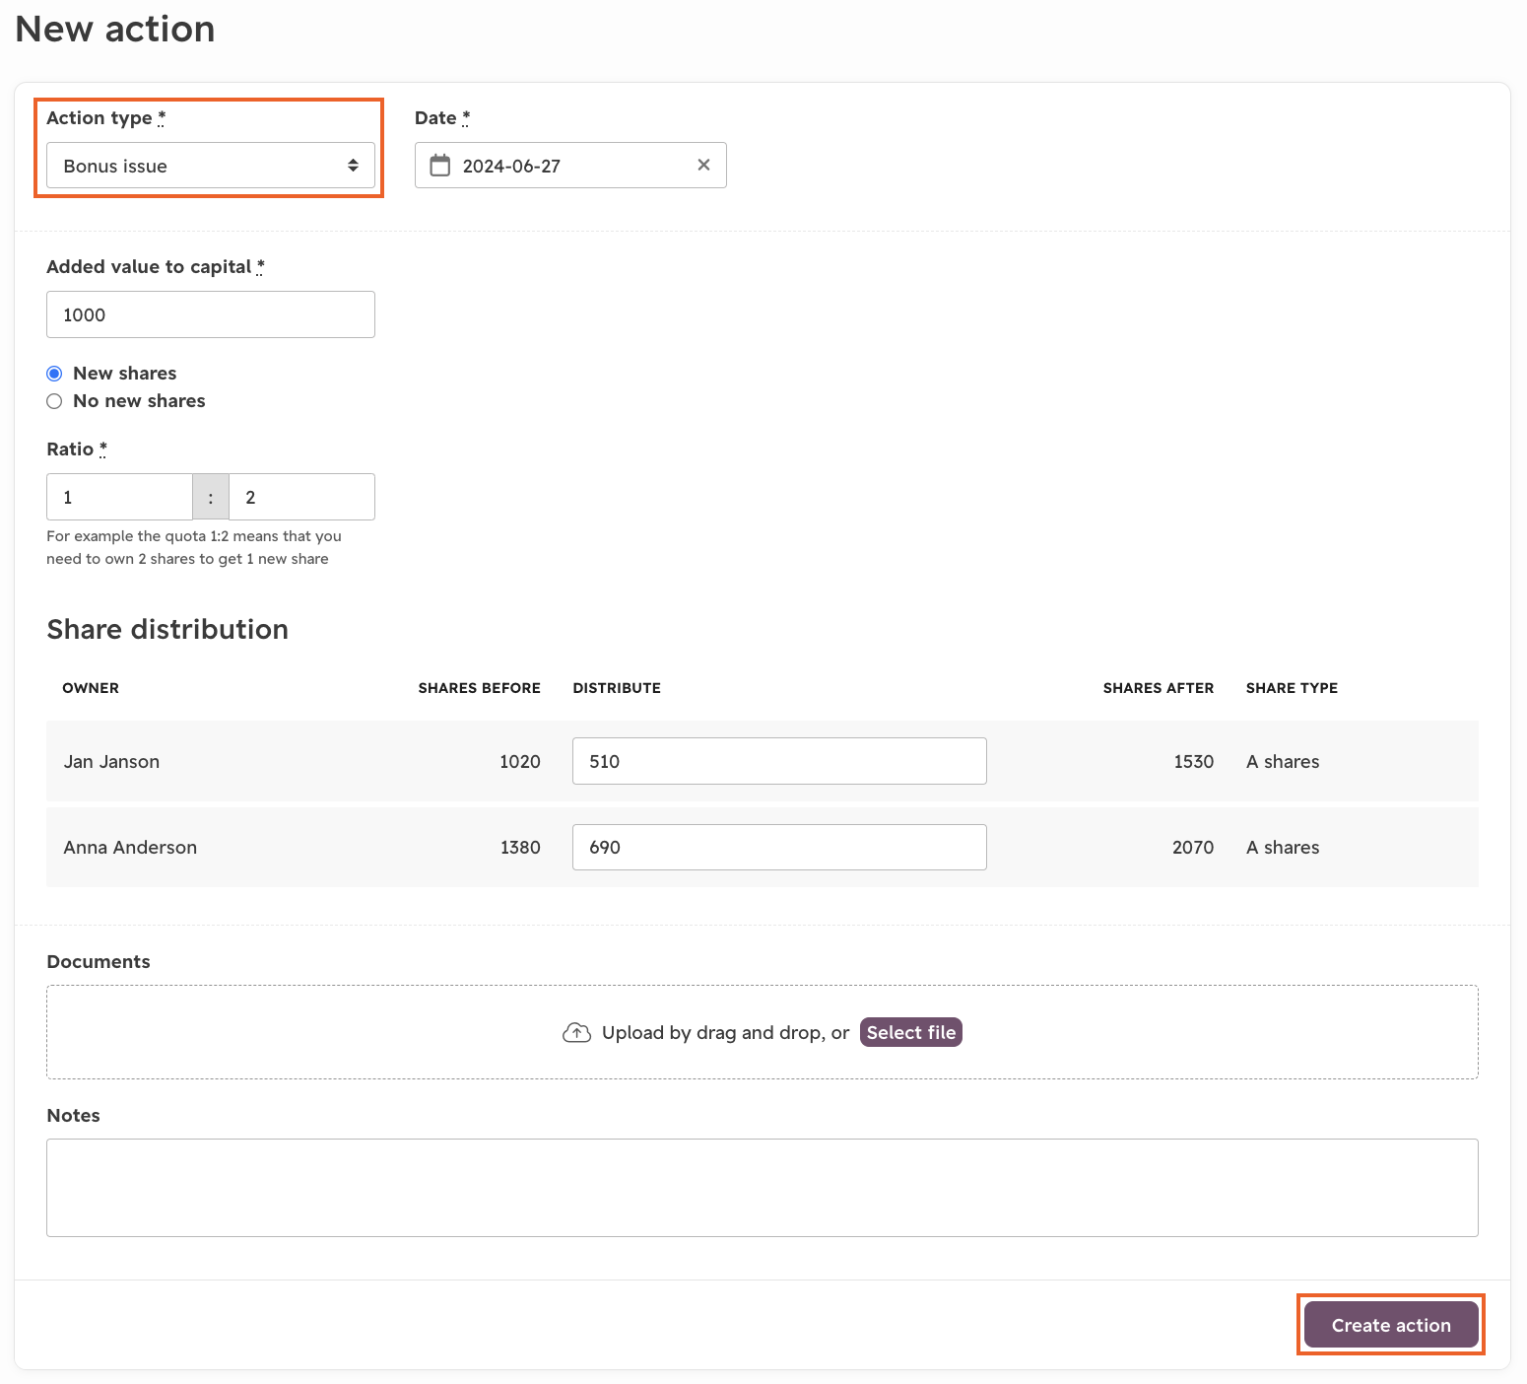
Task: Click the SHARES BEFORE column header
Action: (x=479, y=688)
